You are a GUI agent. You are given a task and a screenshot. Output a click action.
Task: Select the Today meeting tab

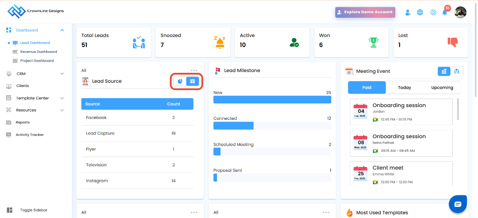pyautogui.click(x=405, y=87)
